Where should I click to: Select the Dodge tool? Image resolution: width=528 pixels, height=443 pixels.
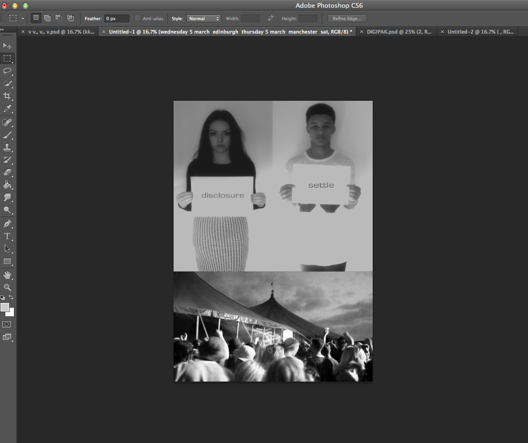[x=7, y=210]
